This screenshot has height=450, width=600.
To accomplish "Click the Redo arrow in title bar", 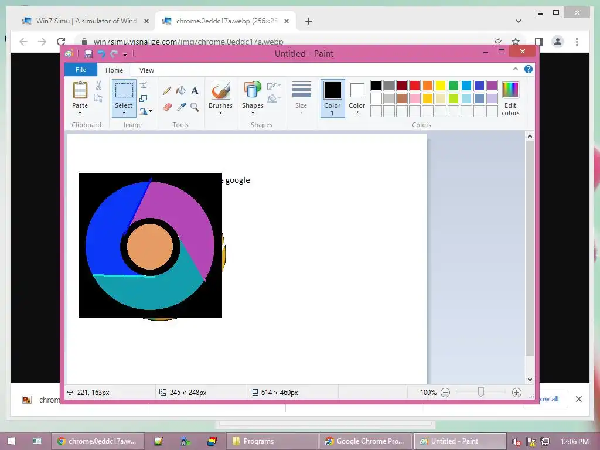I will point(114,54).
